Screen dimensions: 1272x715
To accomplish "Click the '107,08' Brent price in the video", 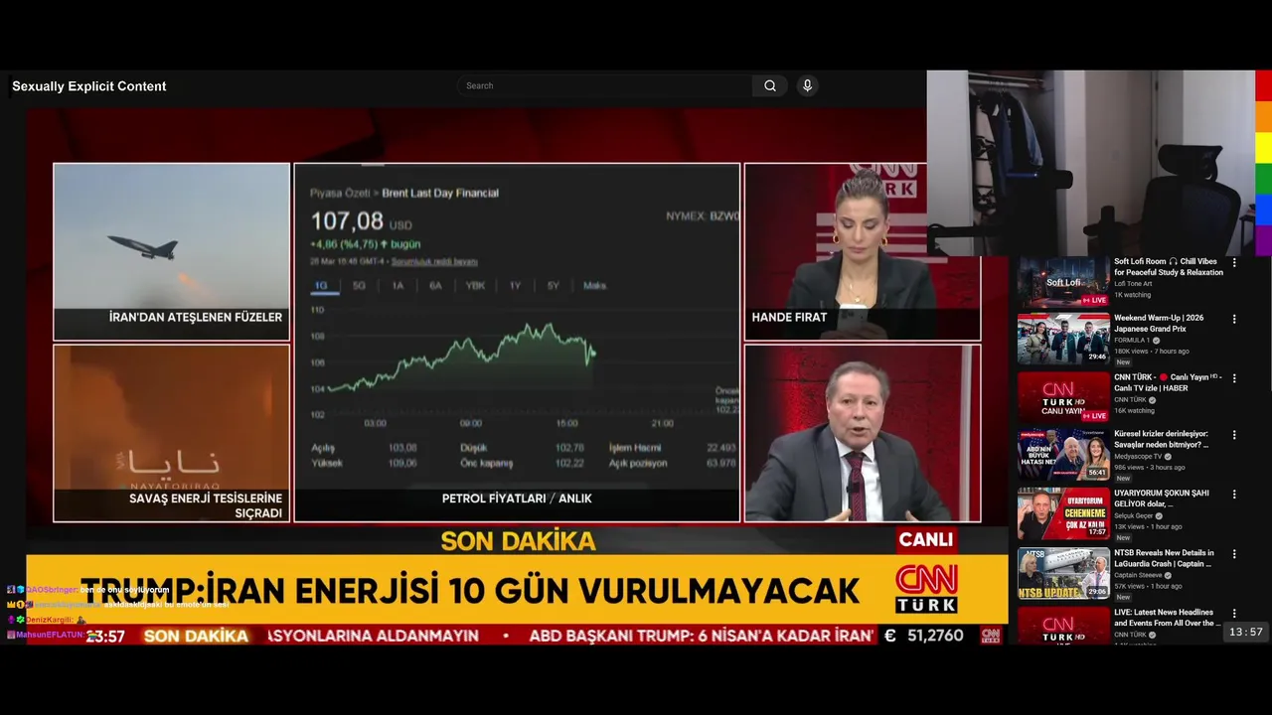I will coord(347,221).
